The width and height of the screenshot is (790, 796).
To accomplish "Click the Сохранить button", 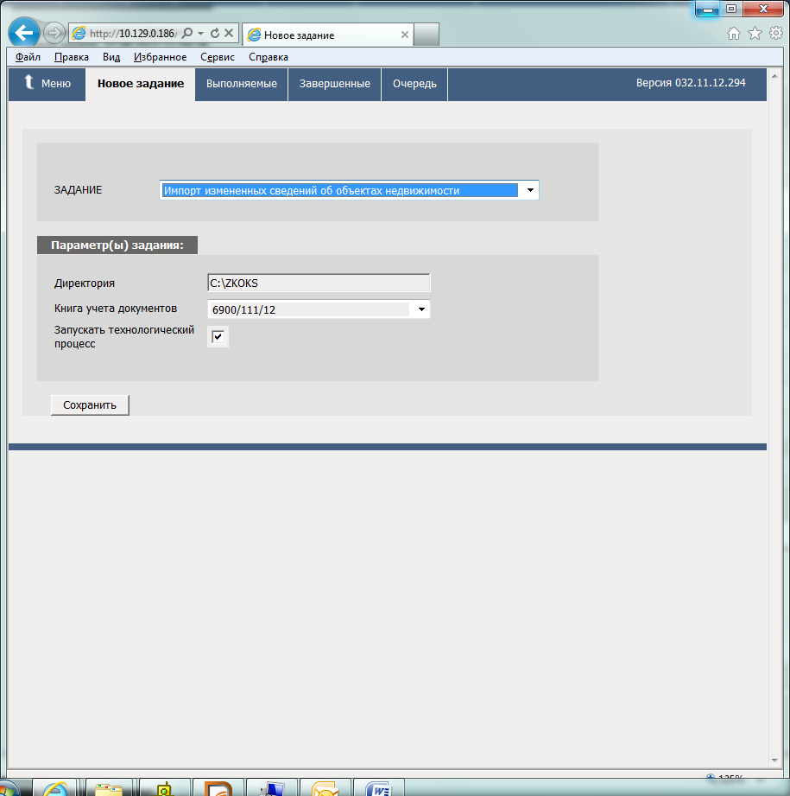I will [x=90, y=405].
